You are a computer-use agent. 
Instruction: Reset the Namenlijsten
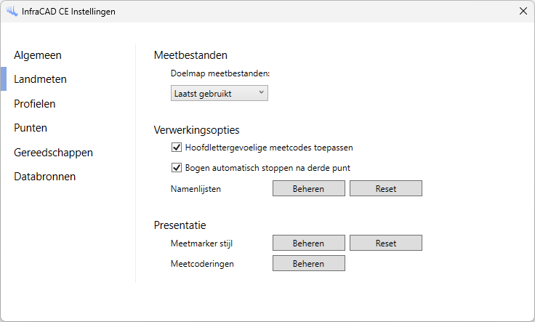tap(385, 188)
